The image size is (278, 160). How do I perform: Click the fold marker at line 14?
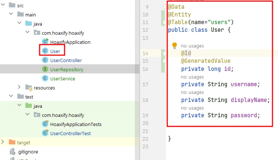click(x=165, y=53)
